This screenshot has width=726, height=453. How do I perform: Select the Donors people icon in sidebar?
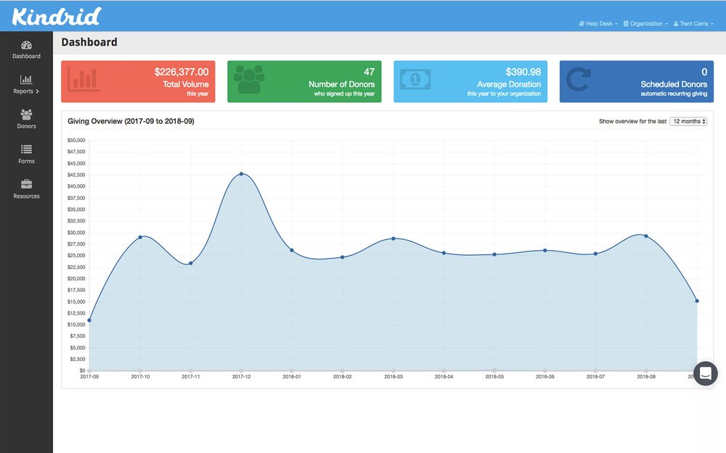(x=26, y=115)
